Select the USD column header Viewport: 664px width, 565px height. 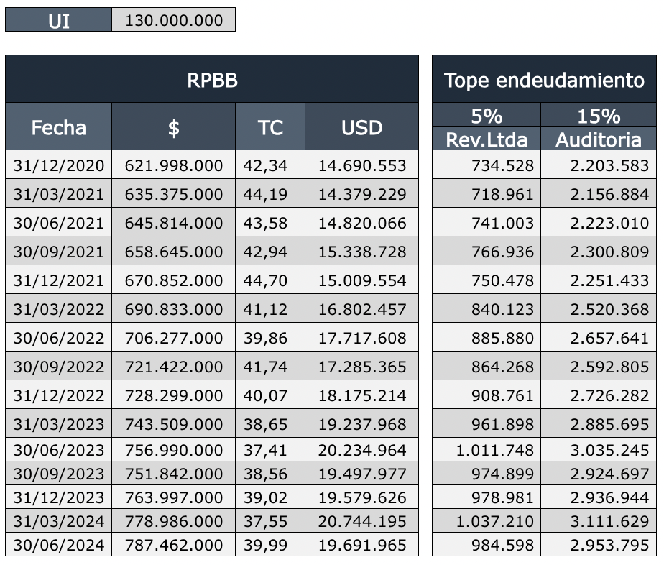pos(361,127)
